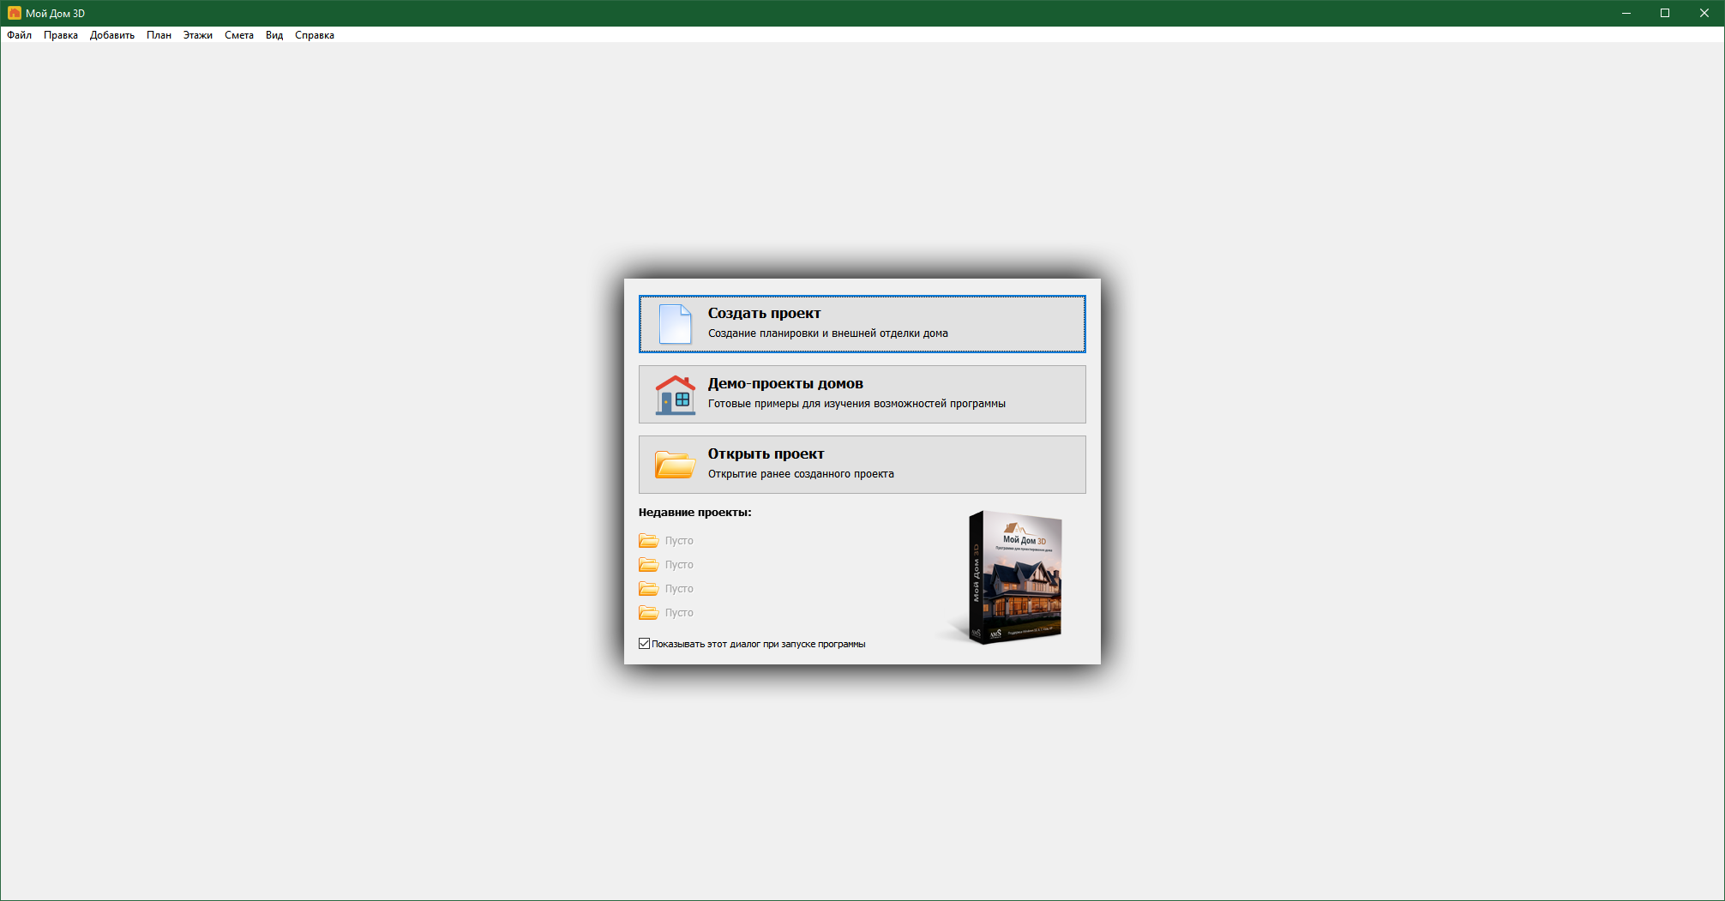Click the Мой Дом 3D title bar icon

click(x=14, y=13)
